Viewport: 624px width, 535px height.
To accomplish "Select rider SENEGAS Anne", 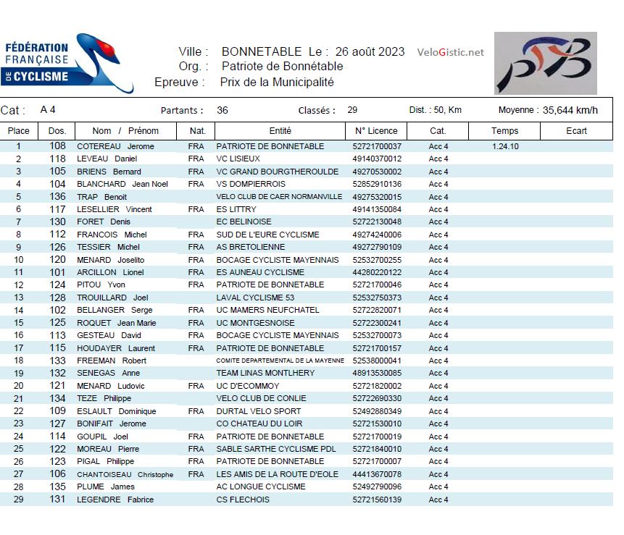I will click(x=108, y=373).
